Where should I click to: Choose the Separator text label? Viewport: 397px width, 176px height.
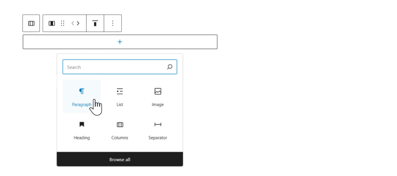coord(158,138)
